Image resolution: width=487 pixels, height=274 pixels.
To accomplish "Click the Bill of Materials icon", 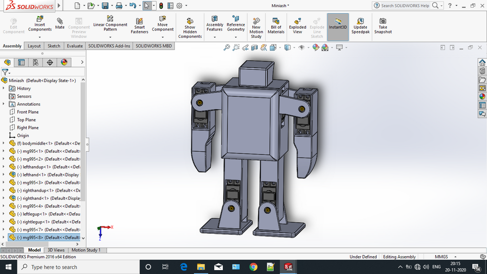I will (x=276, y=26).
